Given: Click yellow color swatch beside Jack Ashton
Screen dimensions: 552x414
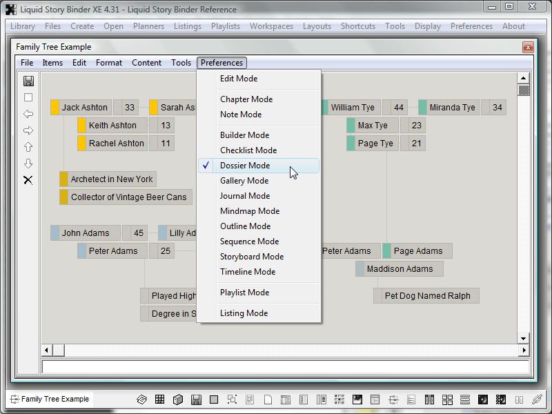Looking at the screenshot, I should 55,108.
